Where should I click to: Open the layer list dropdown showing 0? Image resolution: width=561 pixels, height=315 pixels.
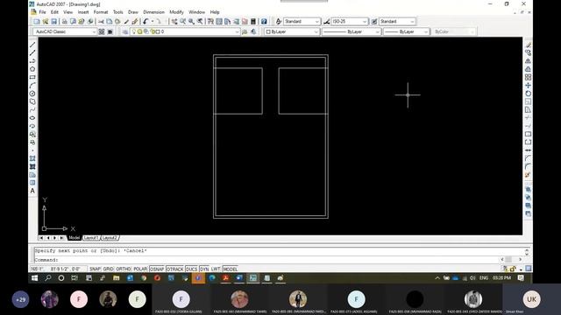click(x=185, y=31)
